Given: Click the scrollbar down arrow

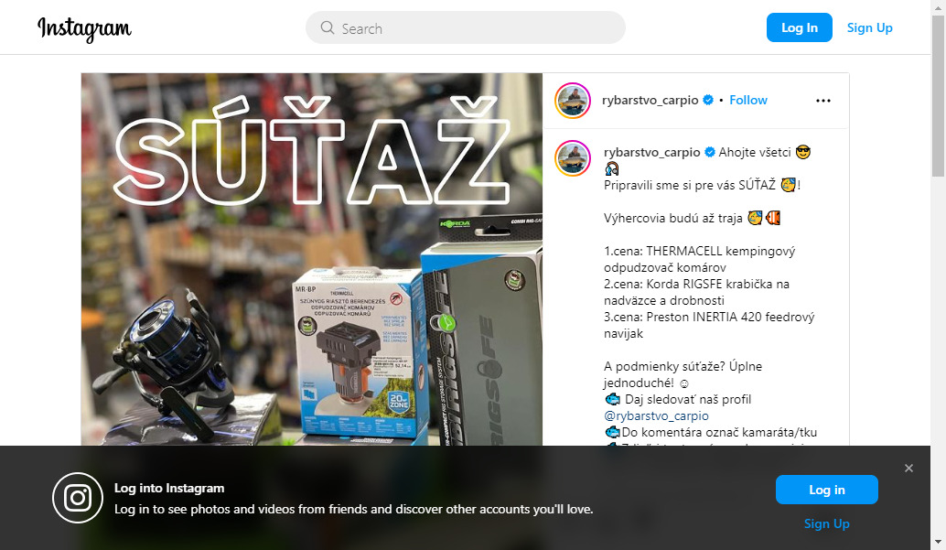Looking at the screenshot, I should (938, 542).
